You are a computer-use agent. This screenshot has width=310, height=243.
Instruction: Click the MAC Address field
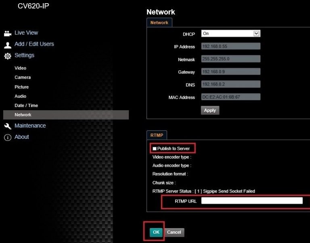[231, 97]
